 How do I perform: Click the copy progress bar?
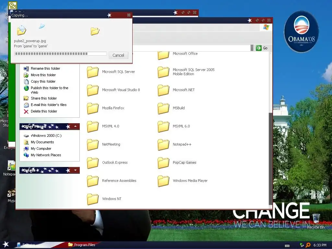coord(60,54)
